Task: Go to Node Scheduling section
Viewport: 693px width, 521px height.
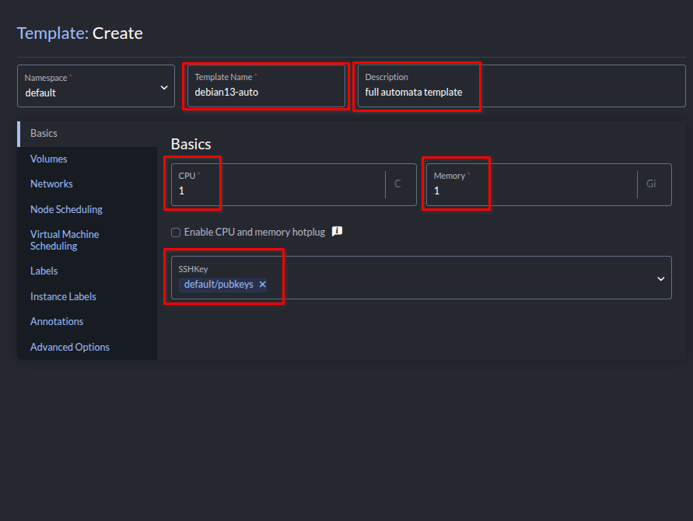Action: tap(66, 209)
